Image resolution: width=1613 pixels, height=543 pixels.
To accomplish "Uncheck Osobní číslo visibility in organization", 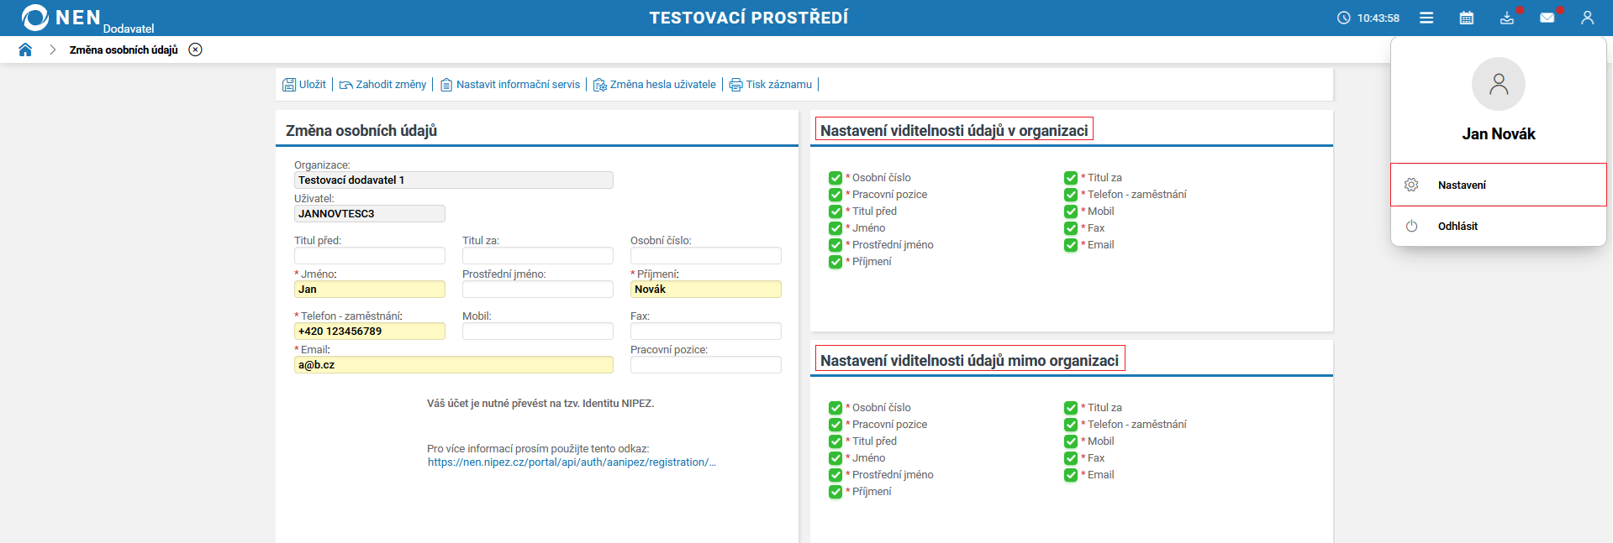I will tap(835, 178).
